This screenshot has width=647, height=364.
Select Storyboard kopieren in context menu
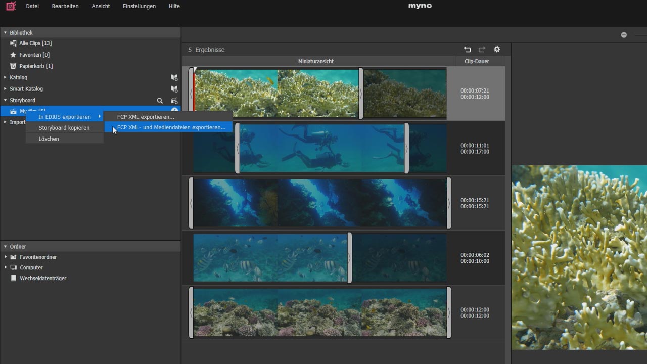(64, 128)
